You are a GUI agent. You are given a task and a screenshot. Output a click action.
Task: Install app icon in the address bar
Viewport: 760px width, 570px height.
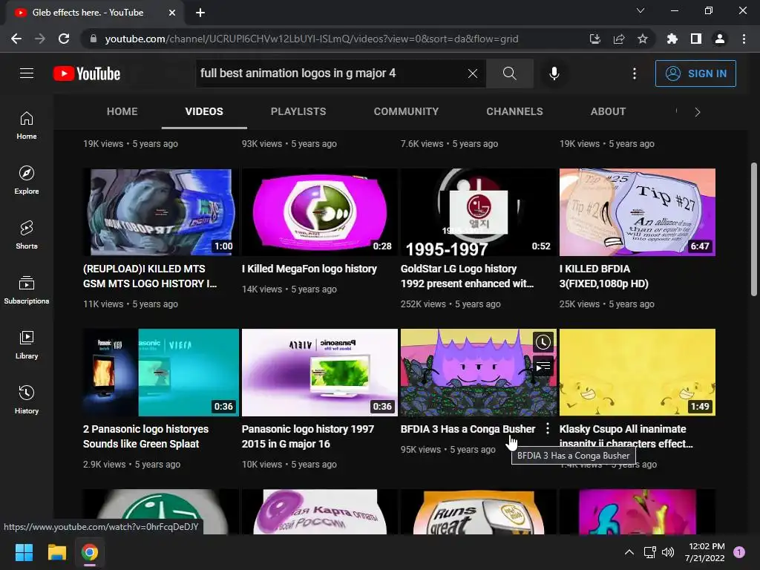594,39
